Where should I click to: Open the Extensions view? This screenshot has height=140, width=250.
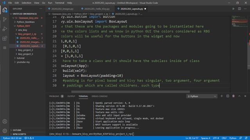5,38
